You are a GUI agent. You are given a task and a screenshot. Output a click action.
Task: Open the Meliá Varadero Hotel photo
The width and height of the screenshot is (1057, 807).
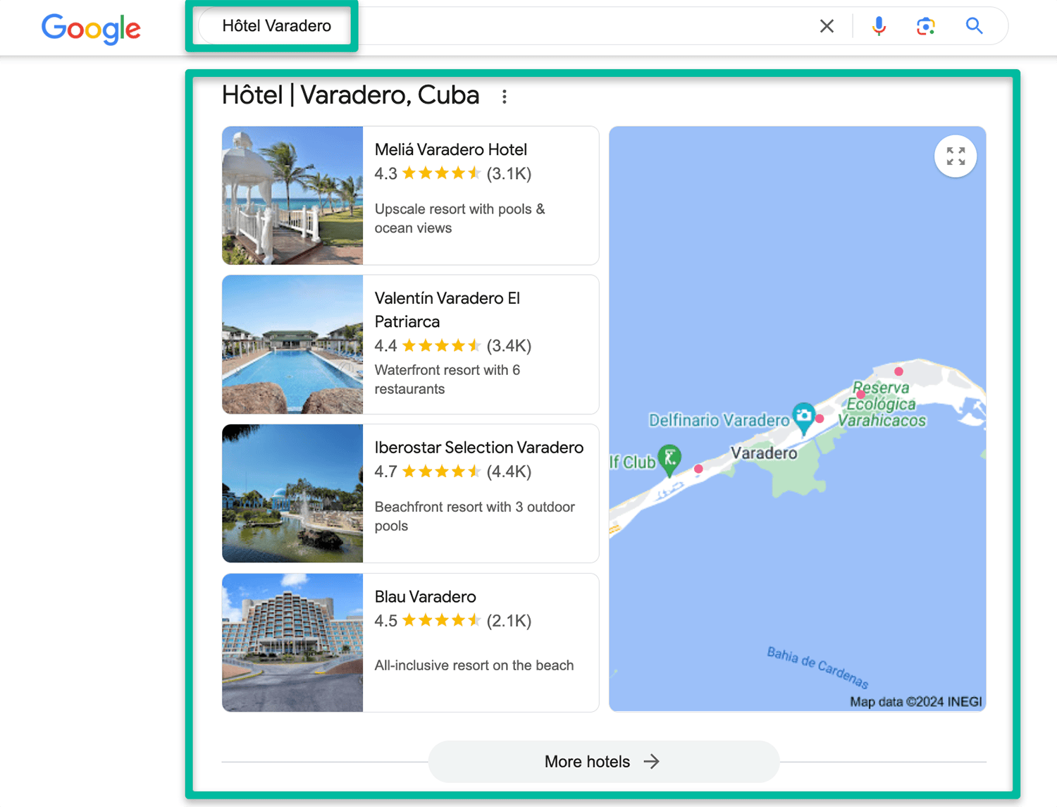[292, 195]
